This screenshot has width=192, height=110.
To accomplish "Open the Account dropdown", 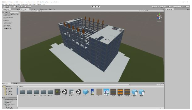I will click(x=168, y=7).
